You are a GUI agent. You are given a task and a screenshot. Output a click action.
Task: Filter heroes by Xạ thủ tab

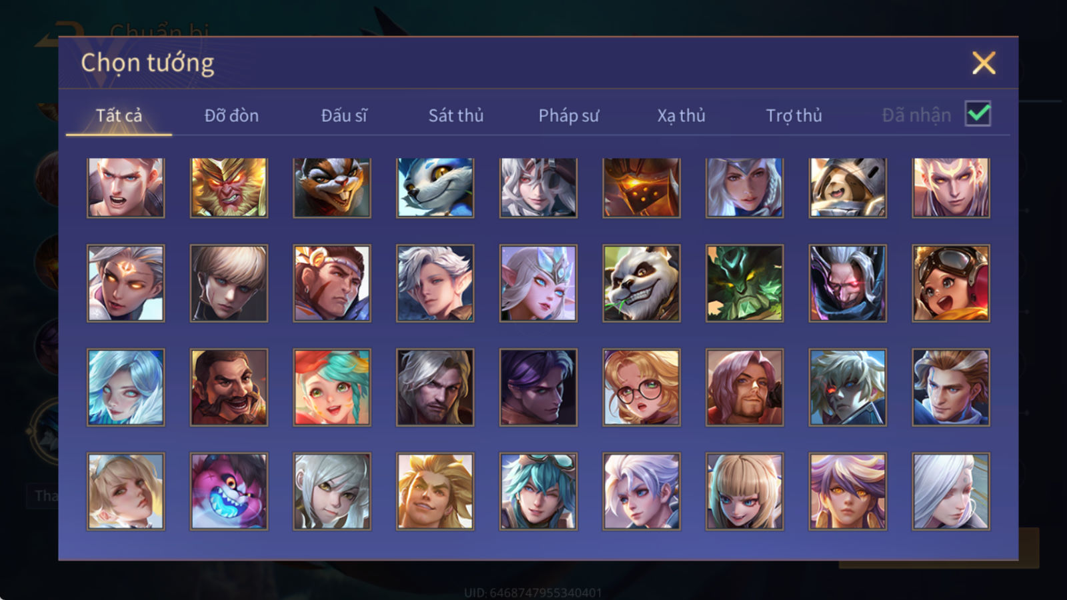(681, 115)
